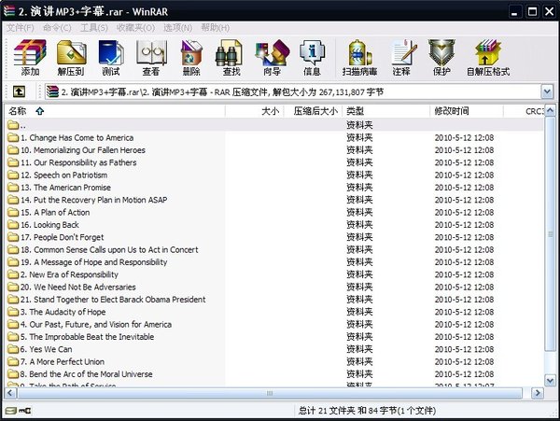
Task: Run the 测试 (Test) archive tool
Action: click(111, 58)
